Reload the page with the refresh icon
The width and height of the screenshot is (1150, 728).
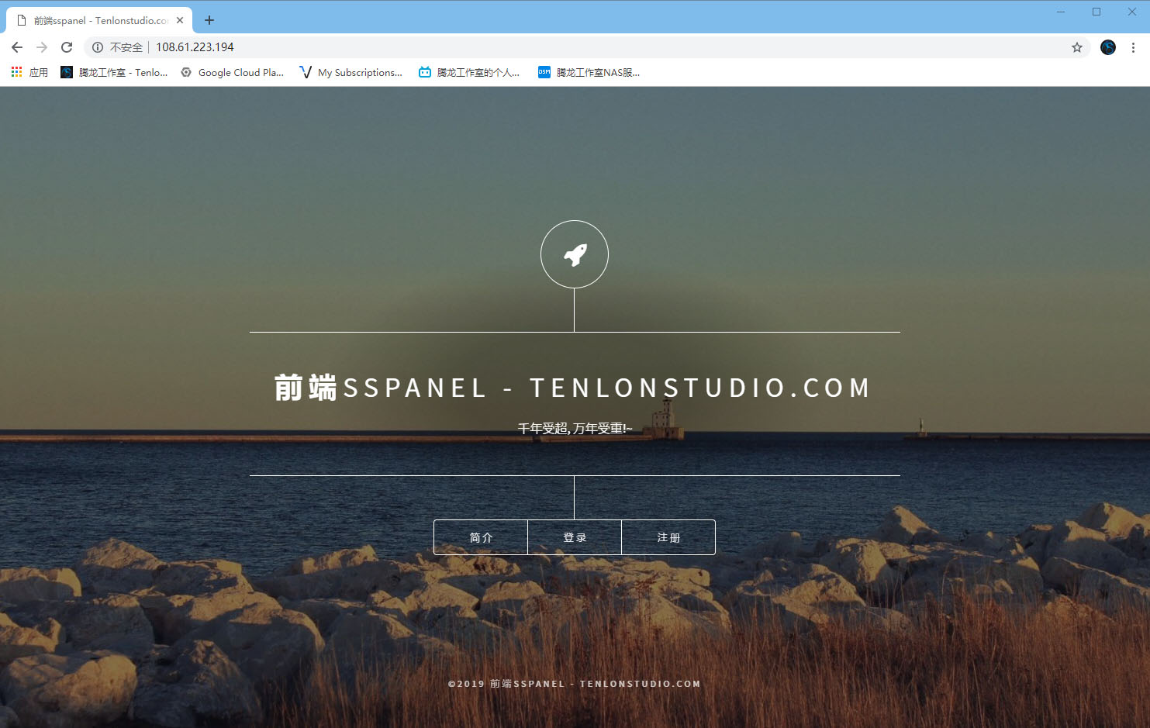click(x=67, y=47)
